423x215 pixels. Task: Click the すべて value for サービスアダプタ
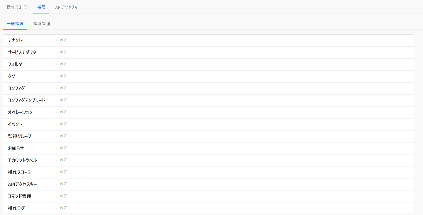coord(61,52)
